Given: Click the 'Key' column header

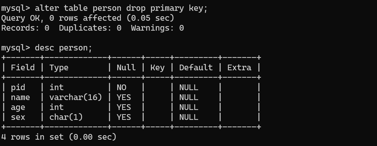Looking at the screenshot, I should [158, 68].
